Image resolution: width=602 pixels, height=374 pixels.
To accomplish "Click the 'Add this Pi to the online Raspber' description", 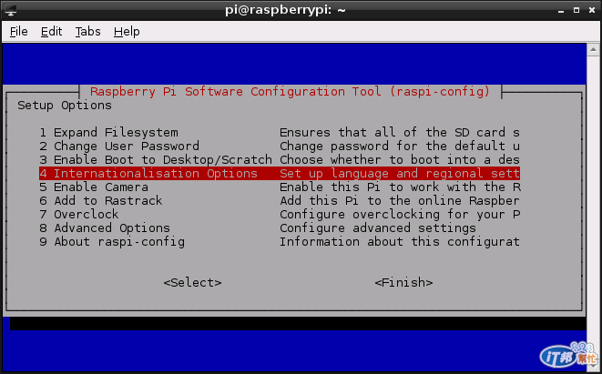I will [x=400, y=200].
